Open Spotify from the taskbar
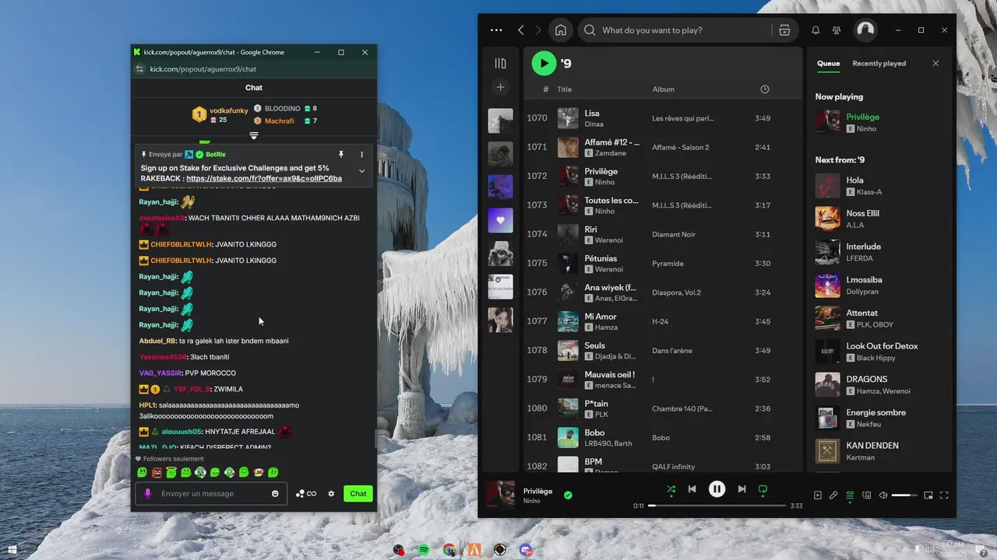Viewport: 997px width, 560px height. click(424, 550)
